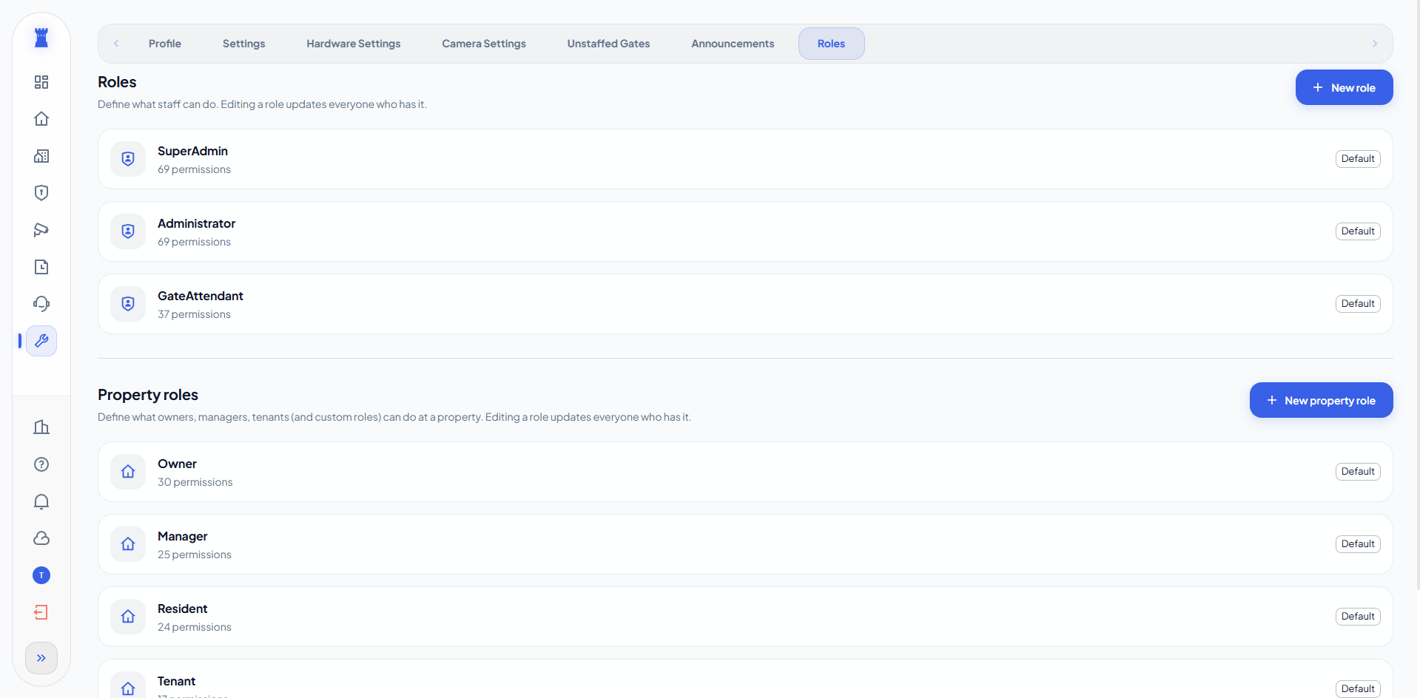Click the Default badge on GateAttendant row

[1358, 304]
